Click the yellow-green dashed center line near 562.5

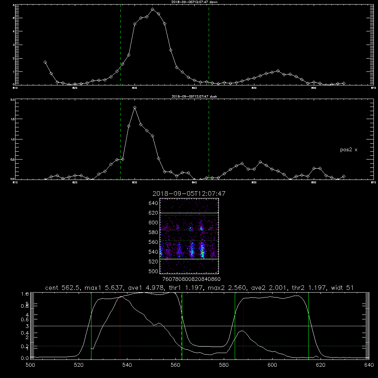pyautogui.click(x=182, y=325)
